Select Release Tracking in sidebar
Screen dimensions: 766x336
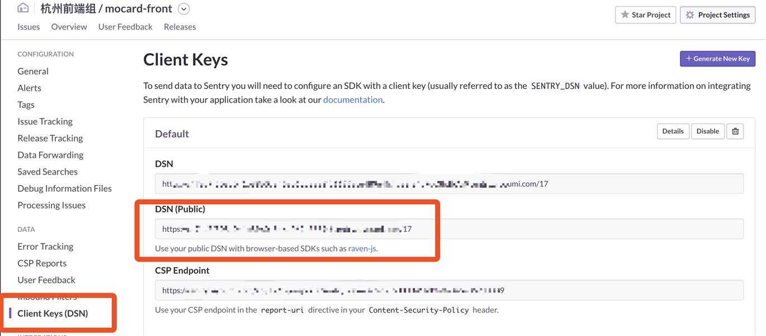pos(50,138)
